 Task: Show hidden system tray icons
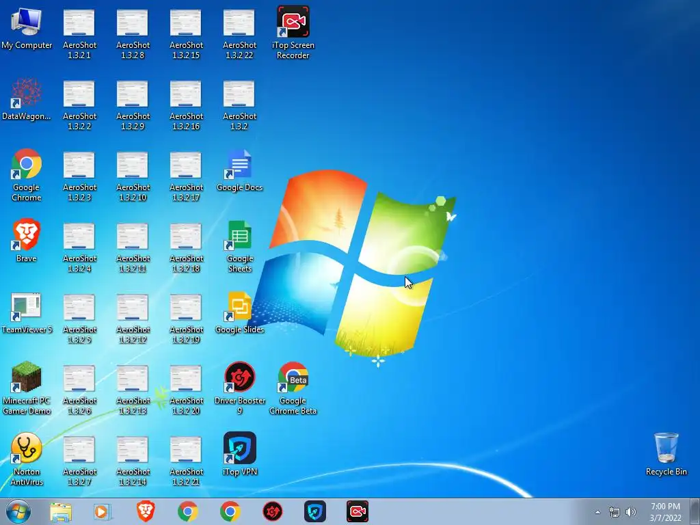point(597,512)
